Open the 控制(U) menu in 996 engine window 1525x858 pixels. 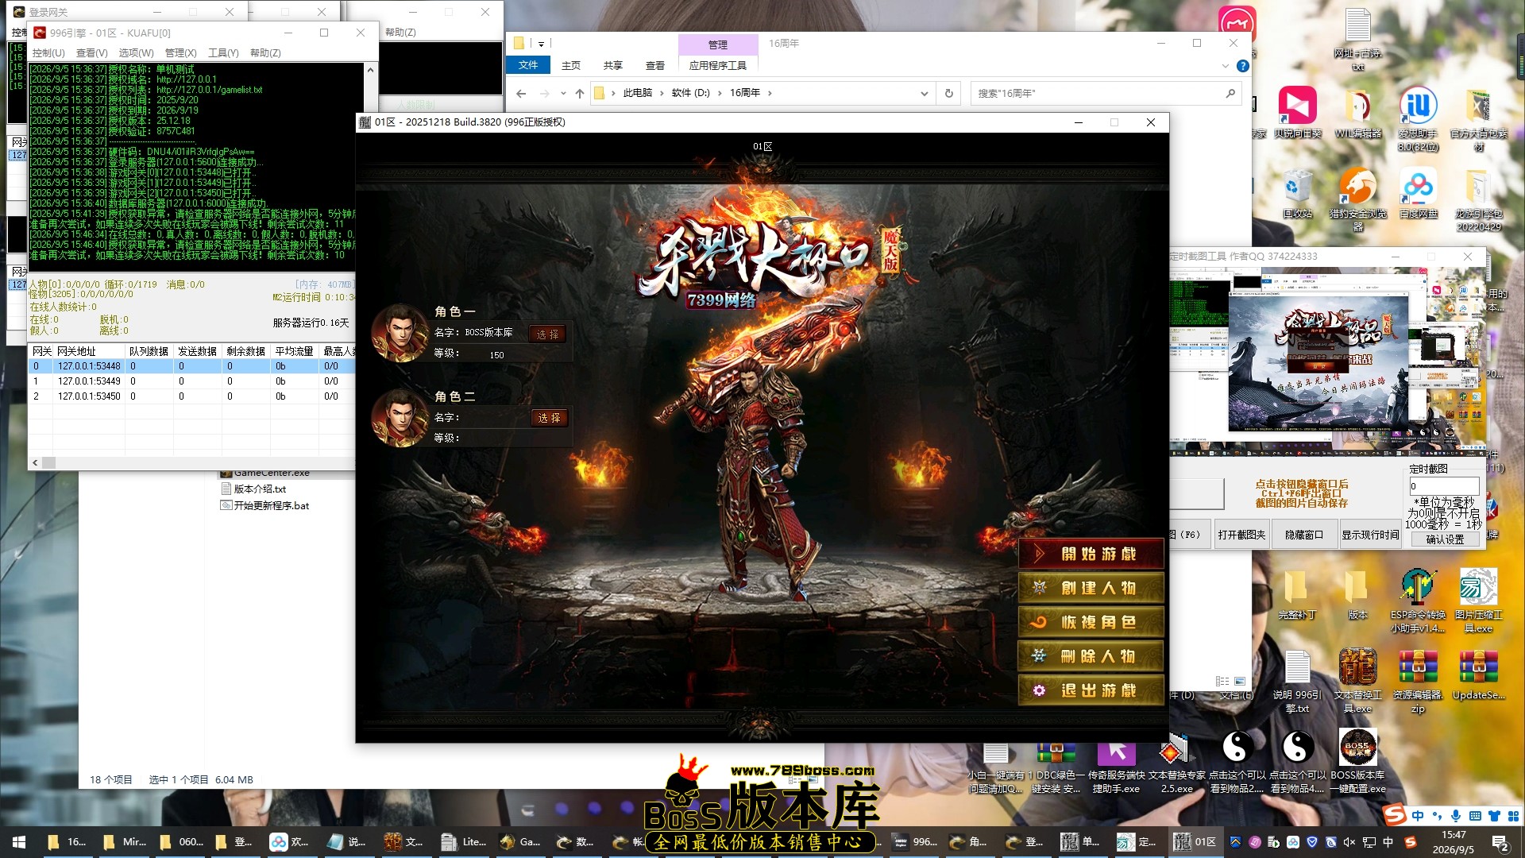(x=48, y=53)
